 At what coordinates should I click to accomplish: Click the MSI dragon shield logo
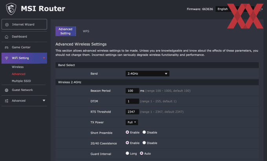tap(11, 9)
